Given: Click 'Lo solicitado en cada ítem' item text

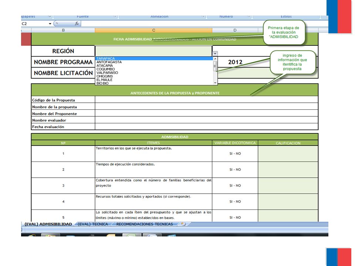Looking at the screenshot, I should point(153,215).
